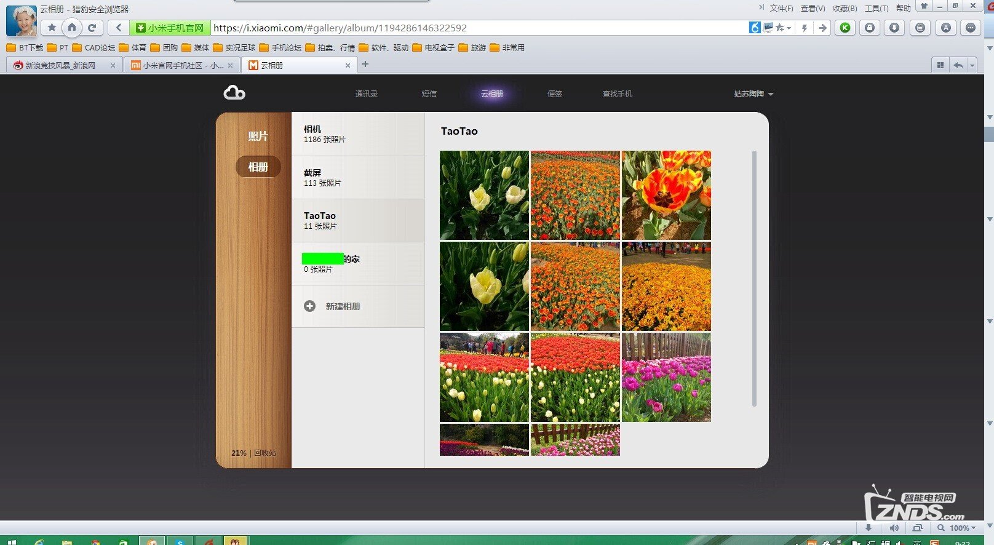Open the 文件(F) menu
This screenshot has width=994, height=545.
[x=781, y=8]
